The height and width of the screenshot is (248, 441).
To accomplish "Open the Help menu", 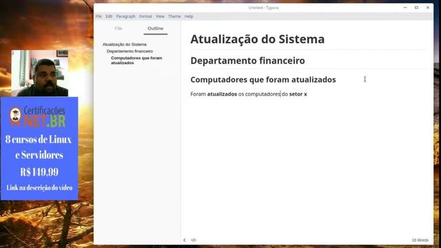I will pos(189,17).
